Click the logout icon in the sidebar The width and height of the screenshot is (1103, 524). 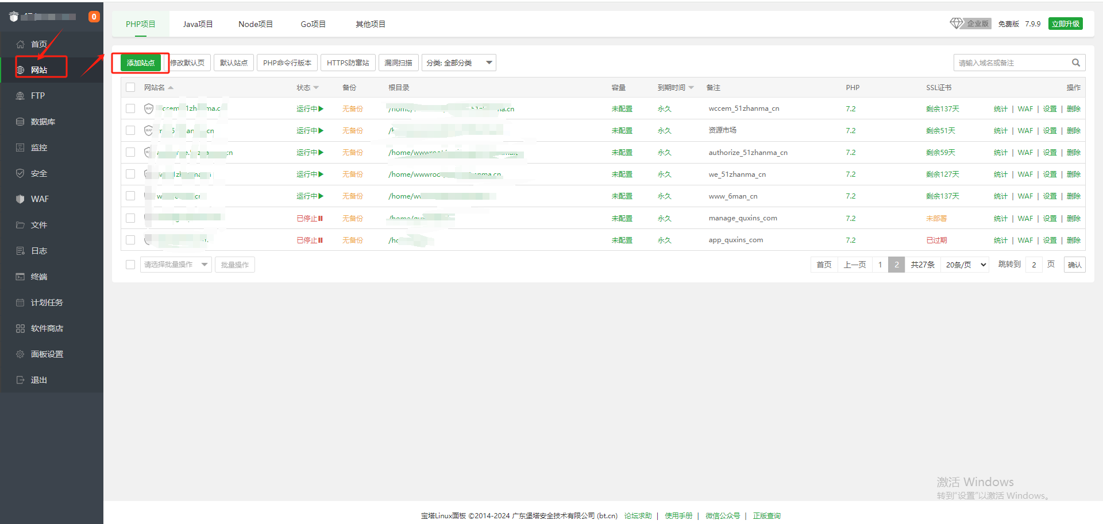coord(20,380)
